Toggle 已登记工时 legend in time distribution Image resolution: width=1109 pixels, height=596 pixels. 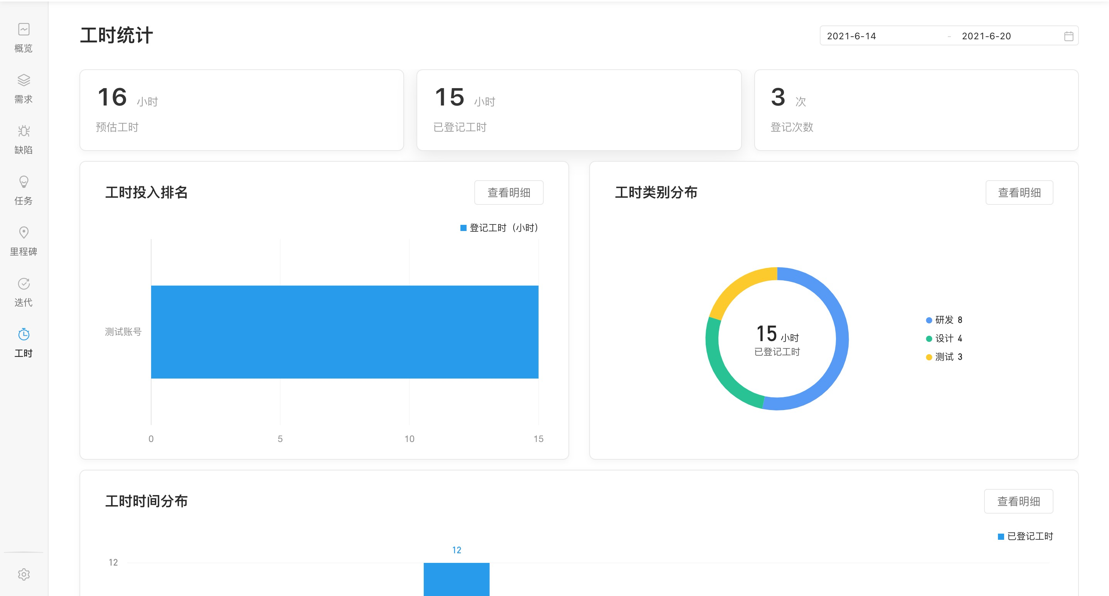[x=1025, y=536]
